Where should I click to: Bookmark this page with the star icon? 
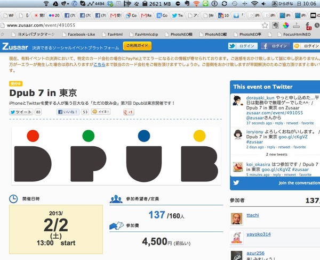(x=265, y=26)
